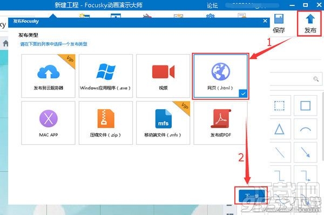Click the home icon on the left

pyautogui.click(x=5, y=43)
